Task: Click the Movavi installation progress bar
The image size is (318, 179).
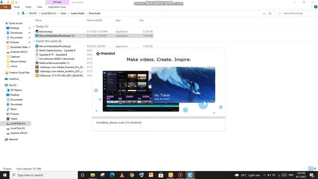Action: pyautogui.click(x=159, y=117)
